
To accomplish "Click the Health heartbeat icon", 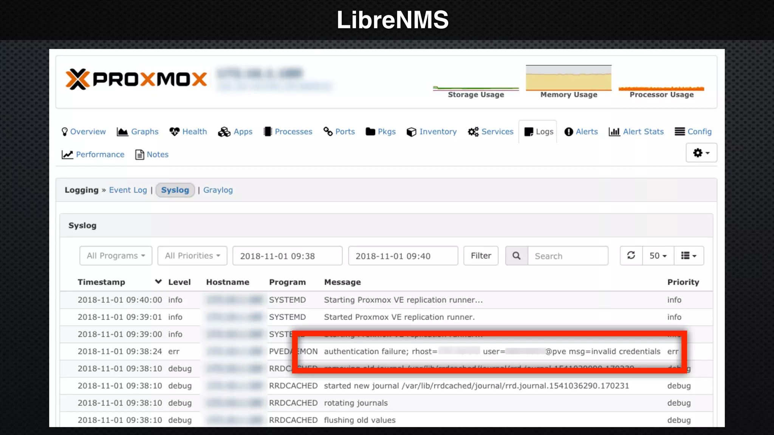I will click(174, 131).
